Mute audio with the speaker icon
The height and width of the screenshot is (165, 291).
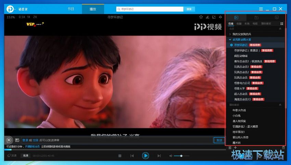tap(171, 156)
